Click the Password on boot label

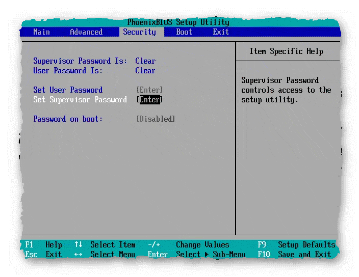point(68,119)
